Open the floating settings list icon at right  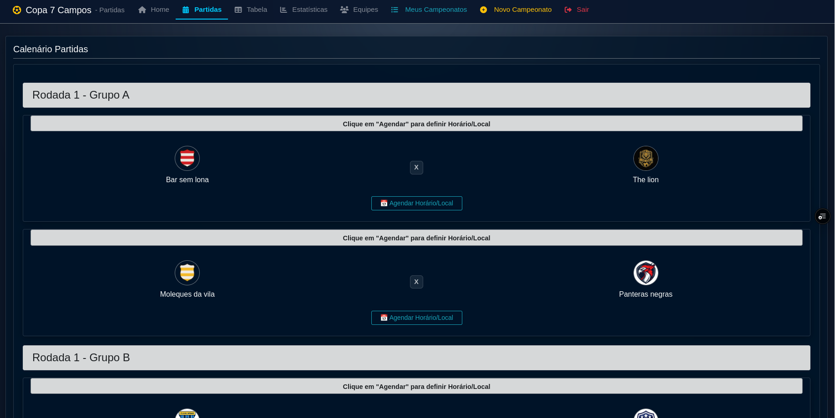[822, 216]
